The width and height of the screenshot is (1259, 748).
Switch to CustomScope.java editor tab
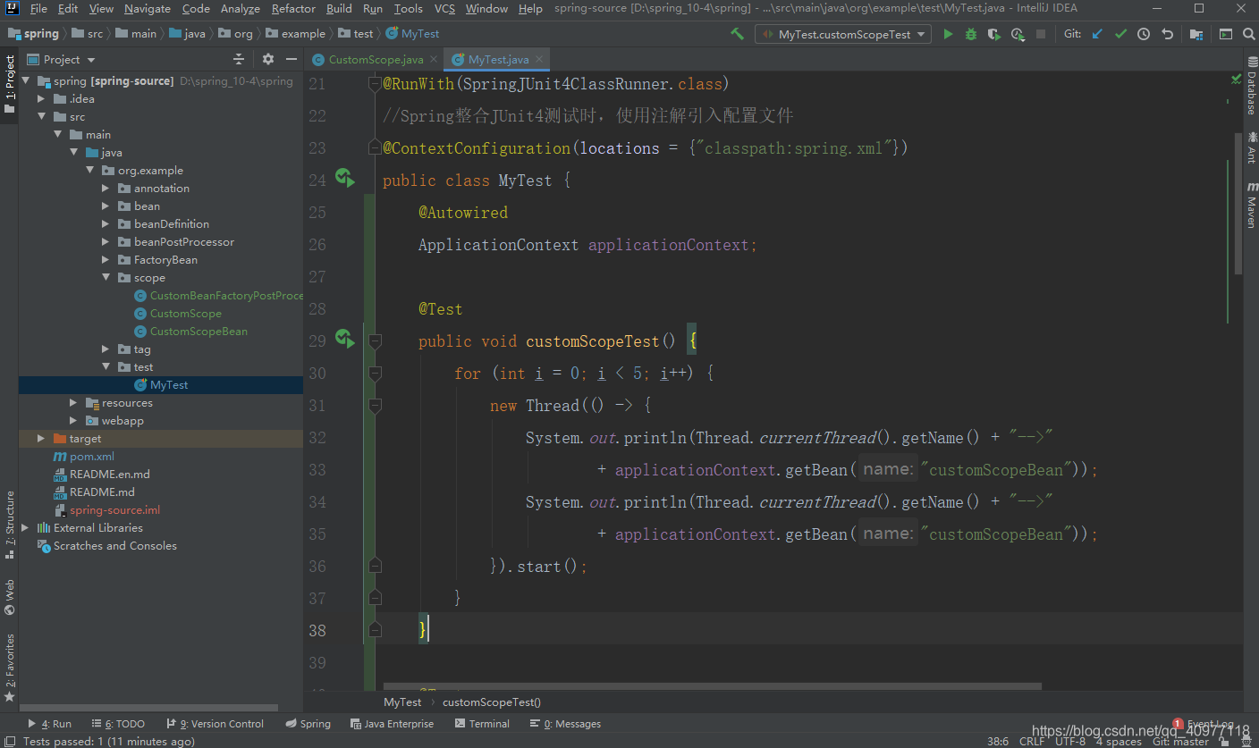coord(375,59)
